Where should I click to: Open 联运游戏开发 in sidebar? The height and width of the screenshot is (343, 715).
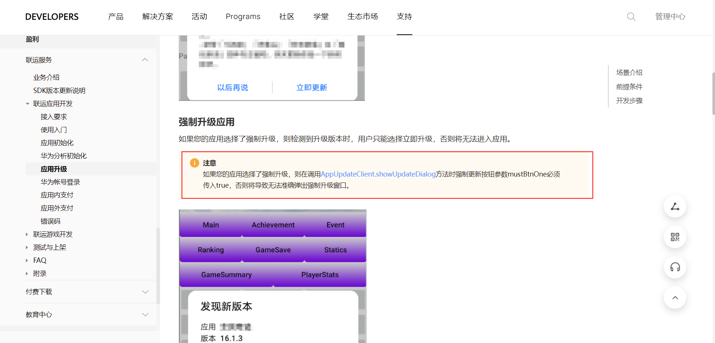(53, 234)
